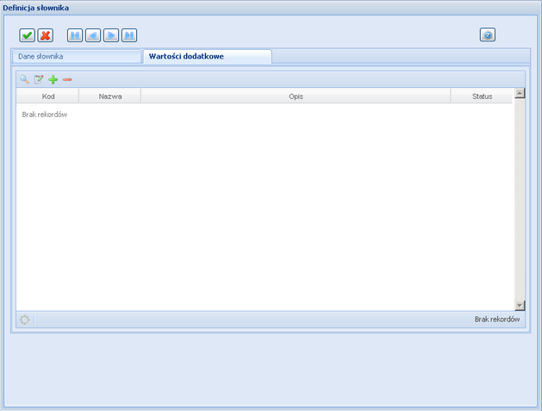Navigate to the previous record
542x411 pixels.
93,35
